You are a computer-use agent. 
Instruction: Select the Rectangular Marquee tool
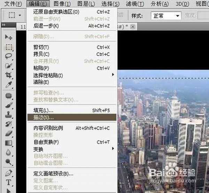[9, 47]
